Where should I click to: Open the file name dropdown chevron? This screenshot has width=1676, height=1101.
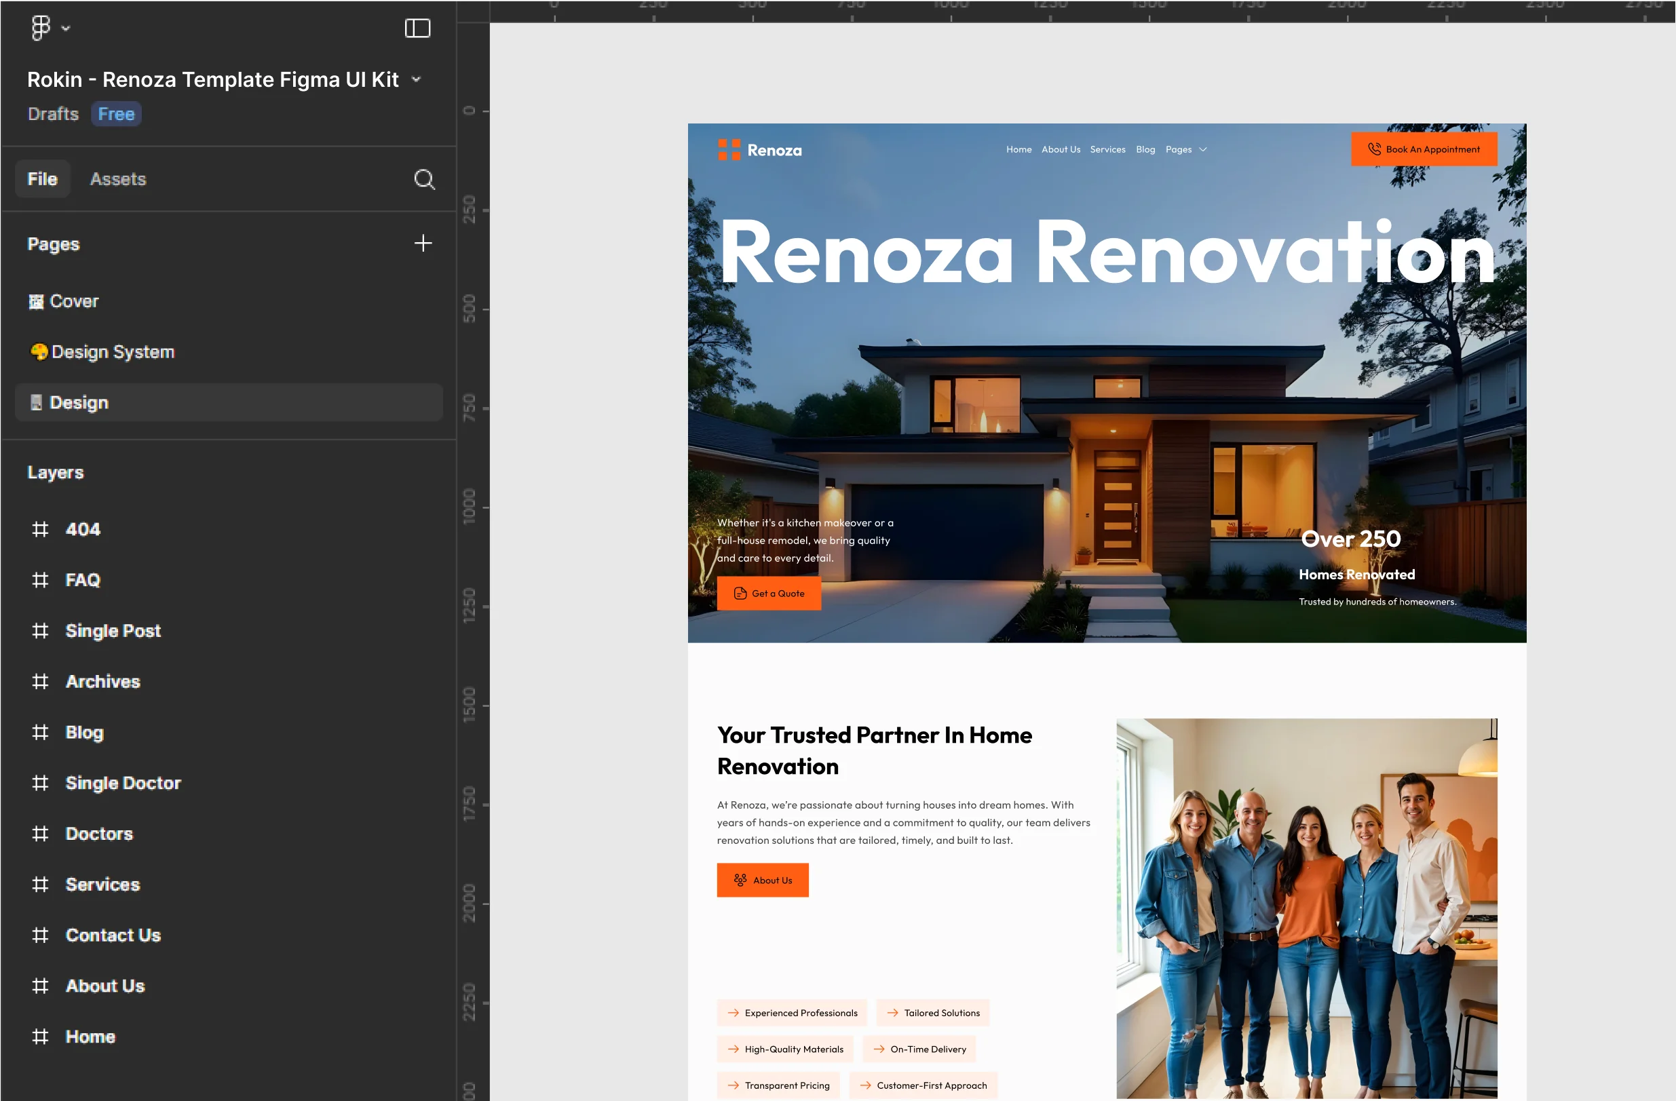click(x=416, y=79)
